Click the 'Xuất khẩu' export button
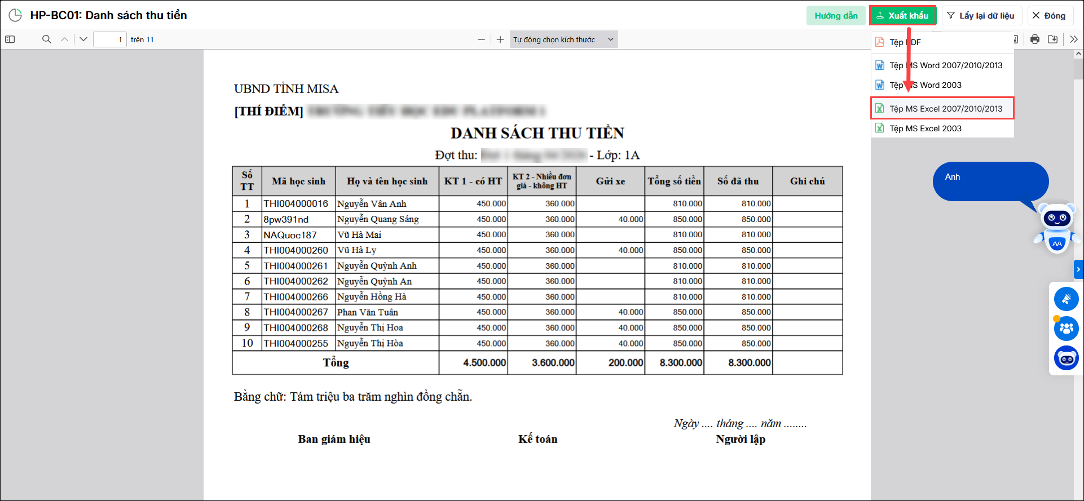Viewport: 1084px width, 501px height. pyautogui.click(x=902, y=16)
